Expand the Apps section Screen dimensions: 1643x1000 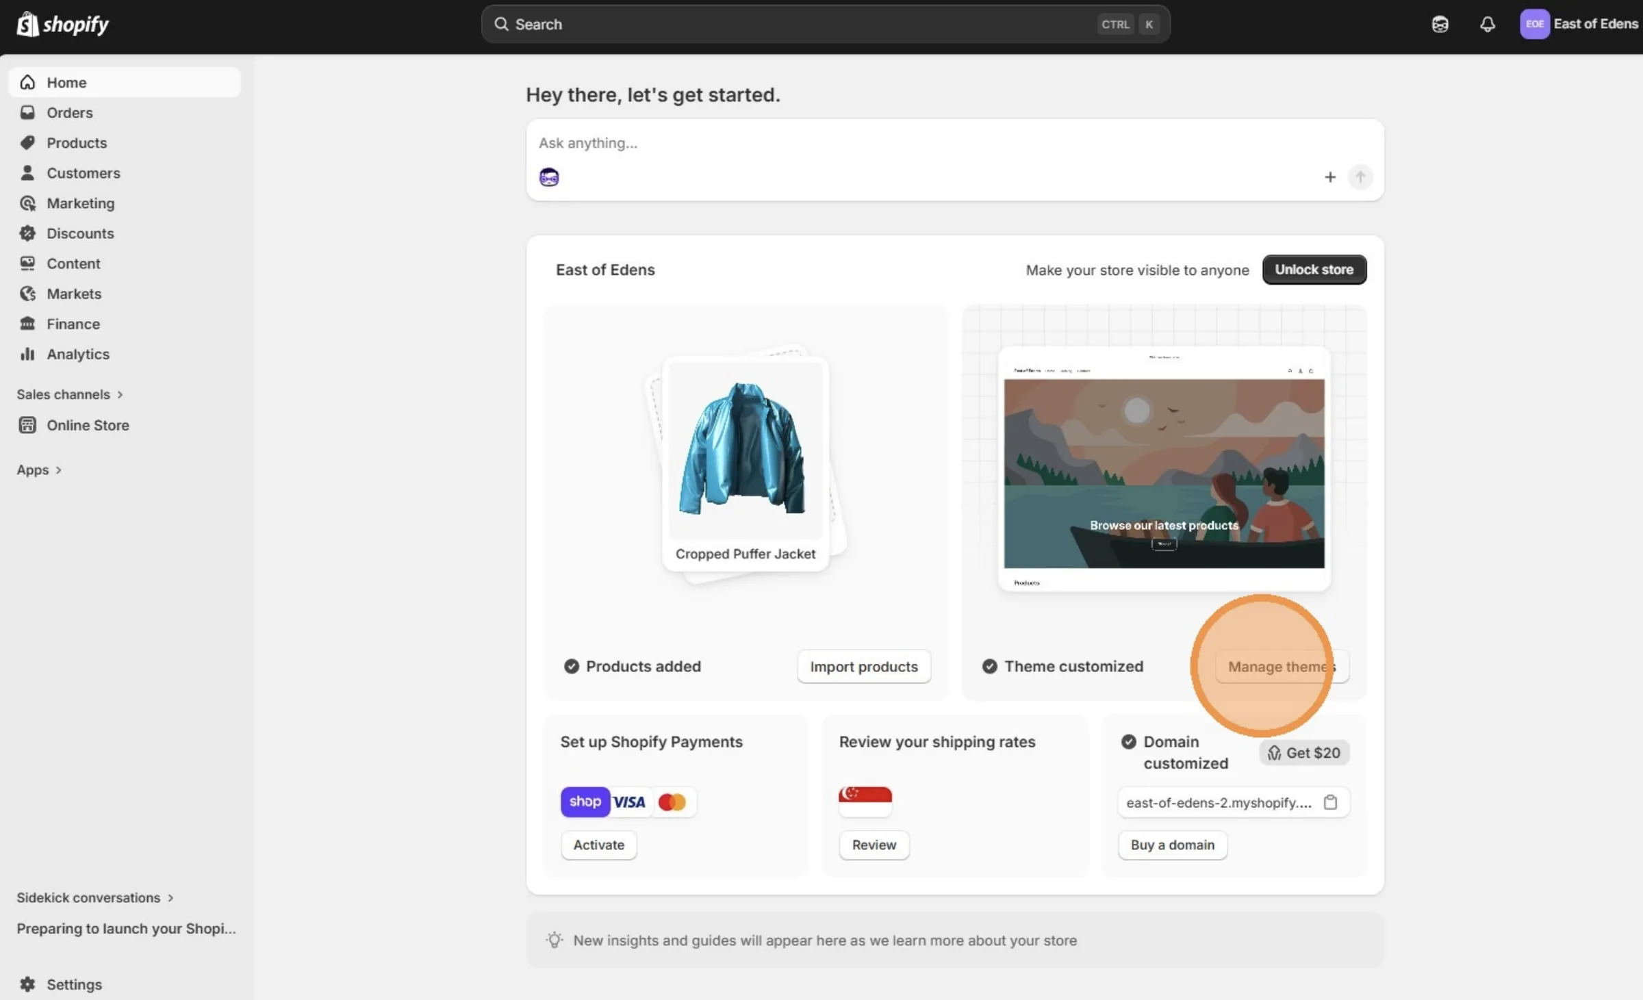(39, 470)
